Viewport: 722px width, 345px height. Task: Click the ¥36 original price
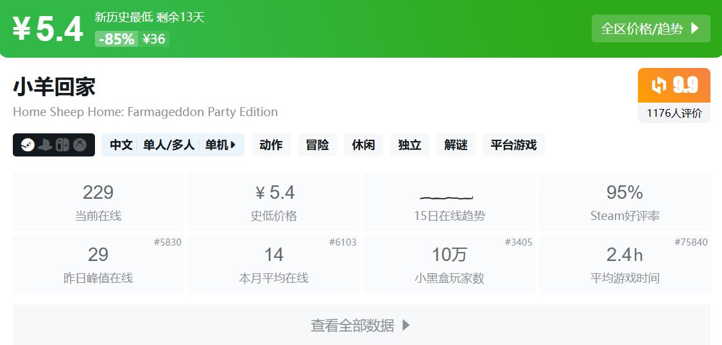coord(154,39)
